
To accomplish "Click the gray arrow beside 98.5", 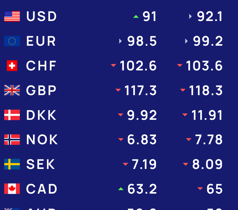I will click(x=121, y=41).
